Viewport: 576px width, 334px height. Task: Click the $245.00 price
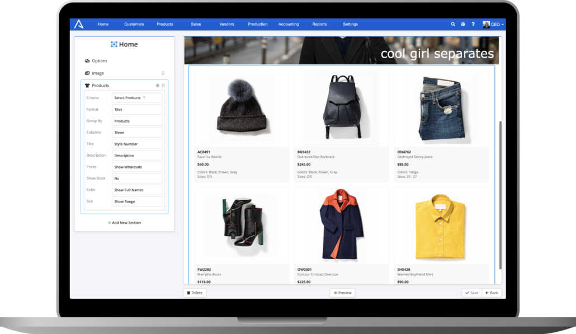[x=304, y=164]
